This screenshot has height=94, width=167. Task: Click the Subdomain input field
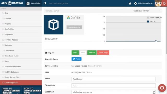click(x=114, y=92)
